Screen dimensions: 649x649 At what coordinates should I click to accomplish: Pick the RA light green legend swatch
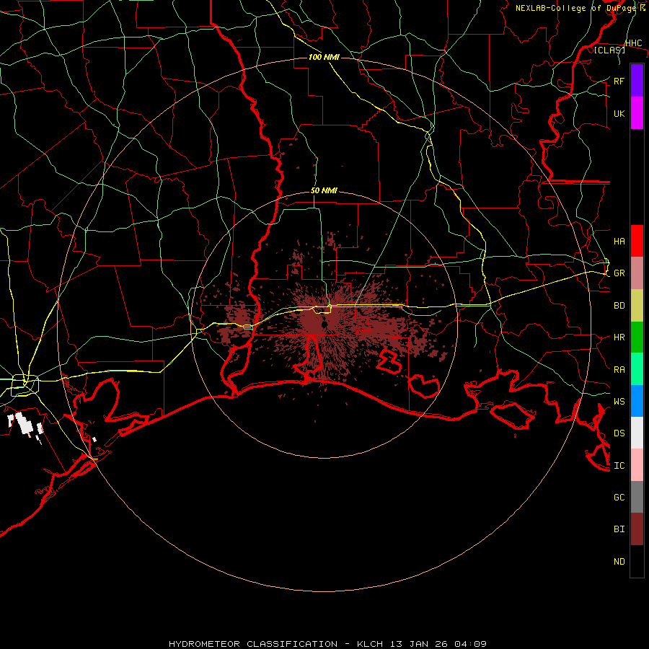click(x=637, y=369)
